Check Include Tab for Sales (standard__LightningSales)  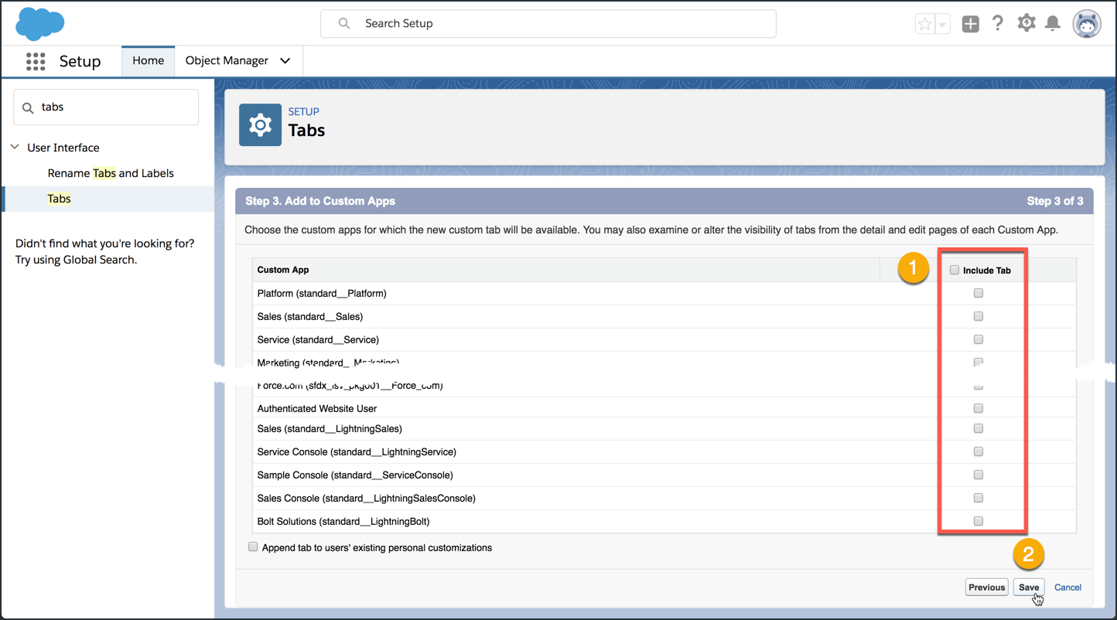(x=979, y=428)
